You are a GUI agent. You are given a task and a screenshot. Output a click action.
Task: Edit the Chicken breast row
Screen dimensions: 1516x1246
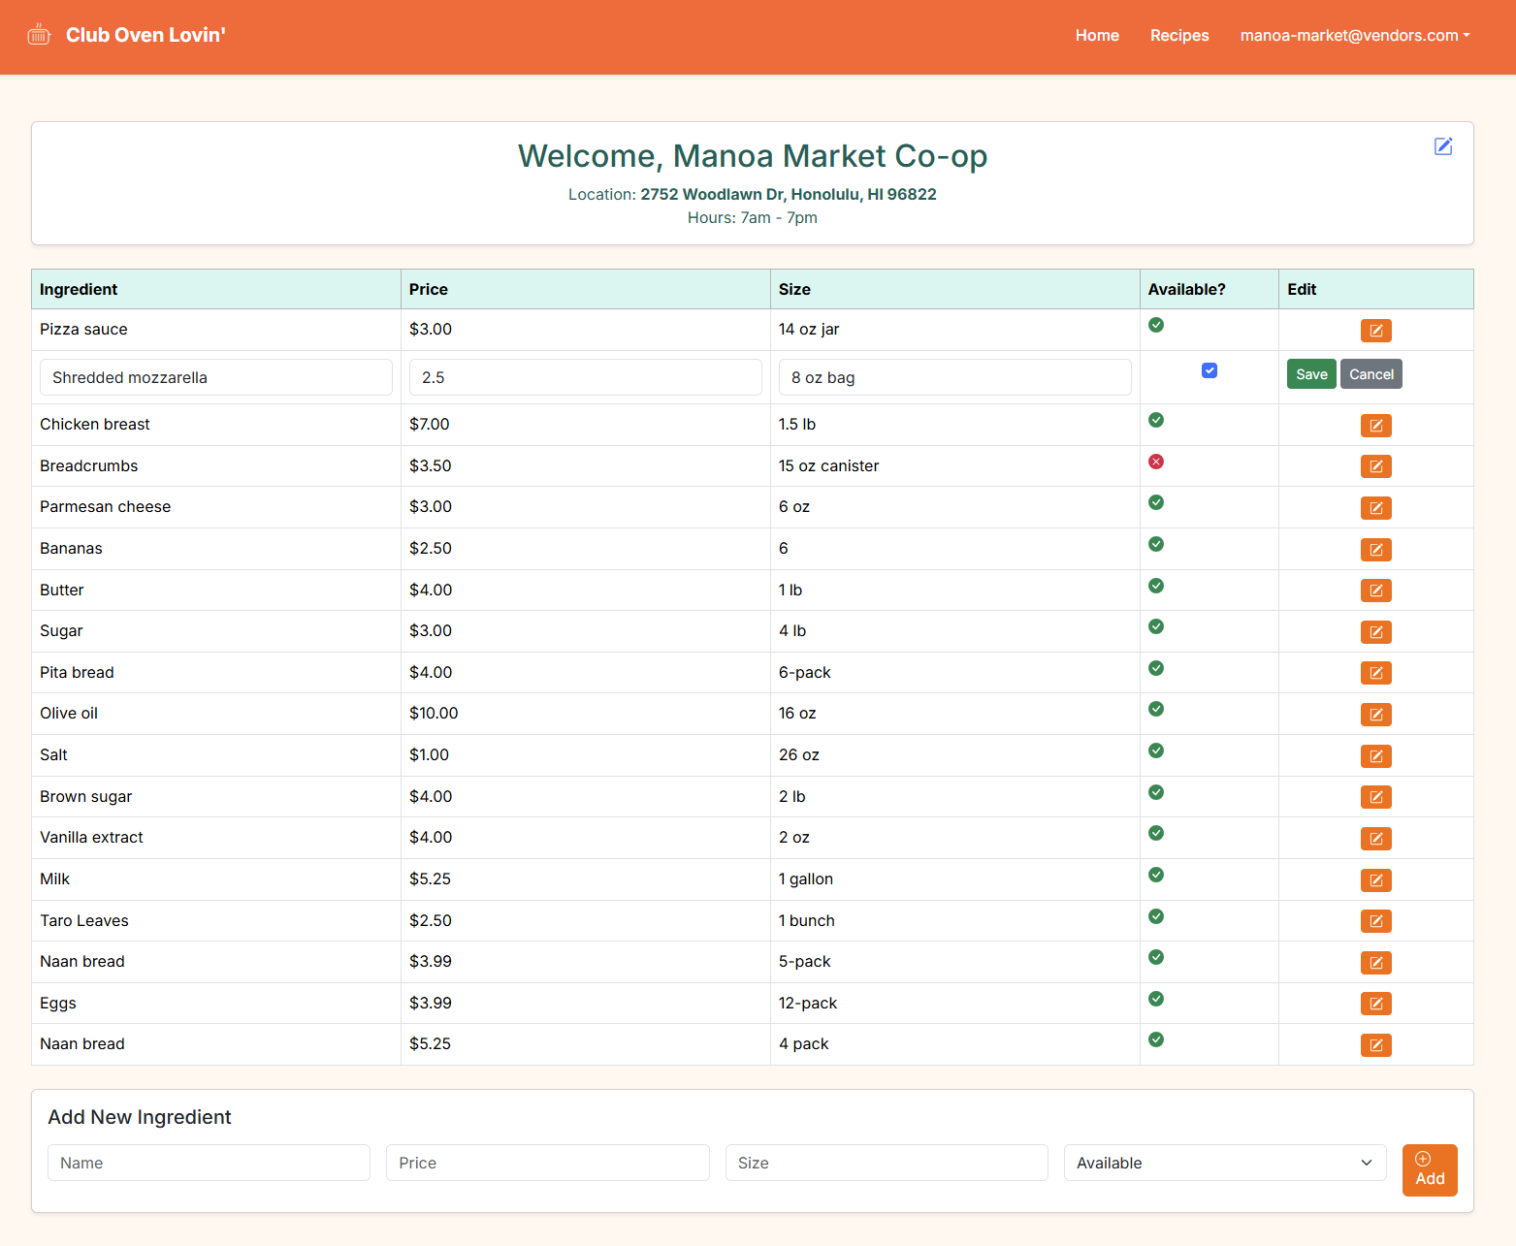[1375, 426]
